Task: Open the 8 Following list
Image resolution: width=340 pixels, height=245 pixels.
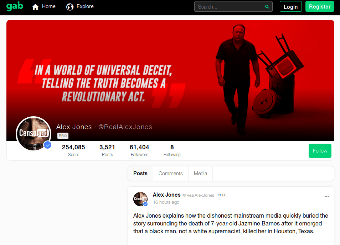Action: (x=172, y=150)
